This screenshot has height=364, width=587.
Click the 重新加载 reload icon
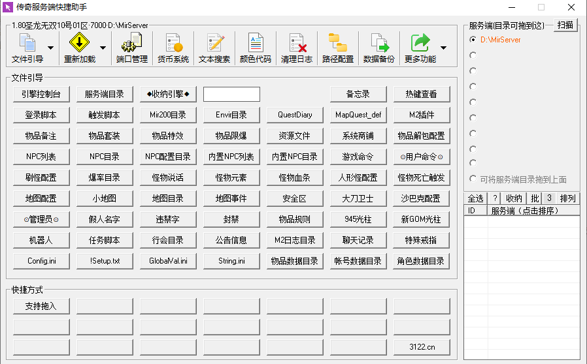[x=79, y=48]
